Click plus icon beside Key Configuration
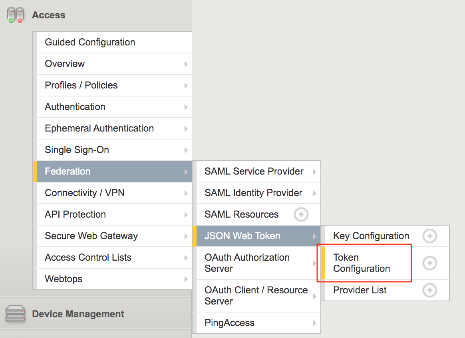Viewport: 465px width, 338px height. coord(430,236)
